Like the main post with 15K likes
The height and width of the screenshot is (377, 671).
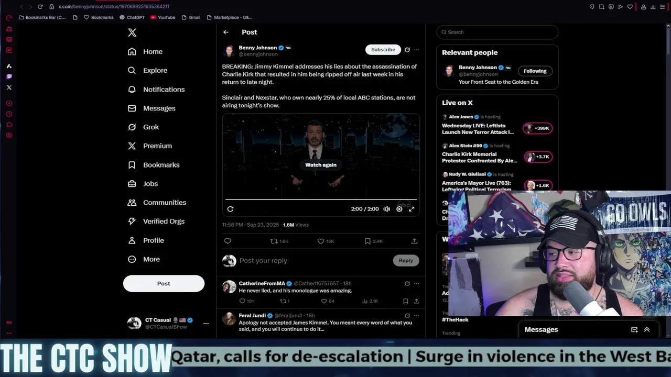pyautogui.click(x=326, y=241)
